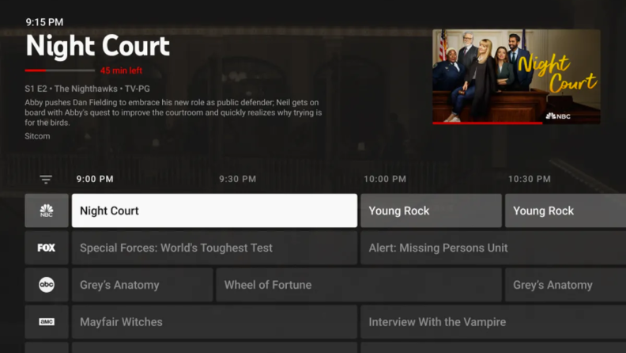This screenshot has width=626, height=353.
Task: Select the NBC channel logo
Action: pyautogui.click(x=47, y=211)
